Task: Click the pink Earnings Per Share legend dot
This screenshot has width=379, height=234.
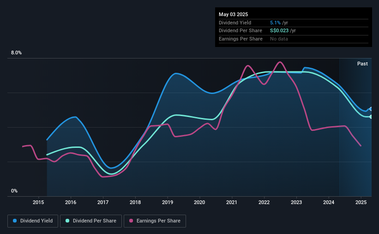Action: (x=131, y=221)
